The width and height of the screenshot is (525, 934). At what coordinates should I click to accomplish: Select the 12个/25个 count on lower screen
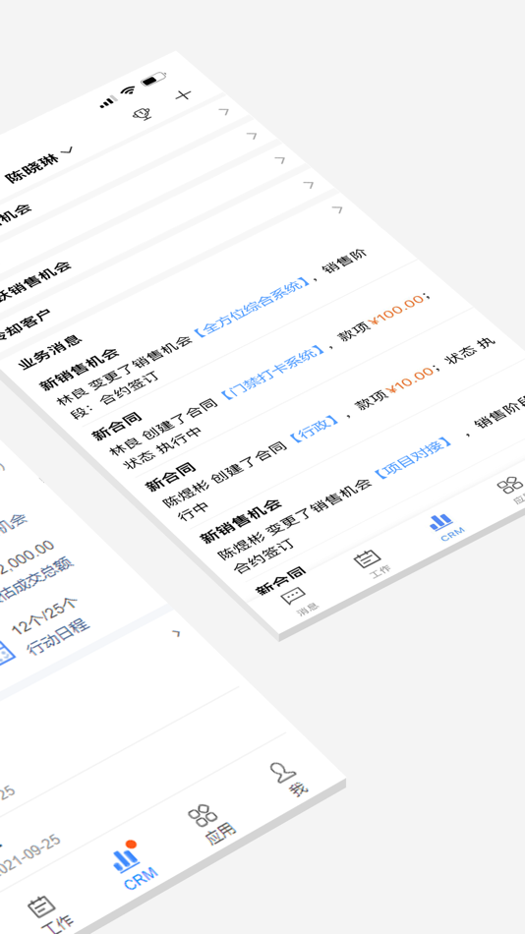point(44,615)
